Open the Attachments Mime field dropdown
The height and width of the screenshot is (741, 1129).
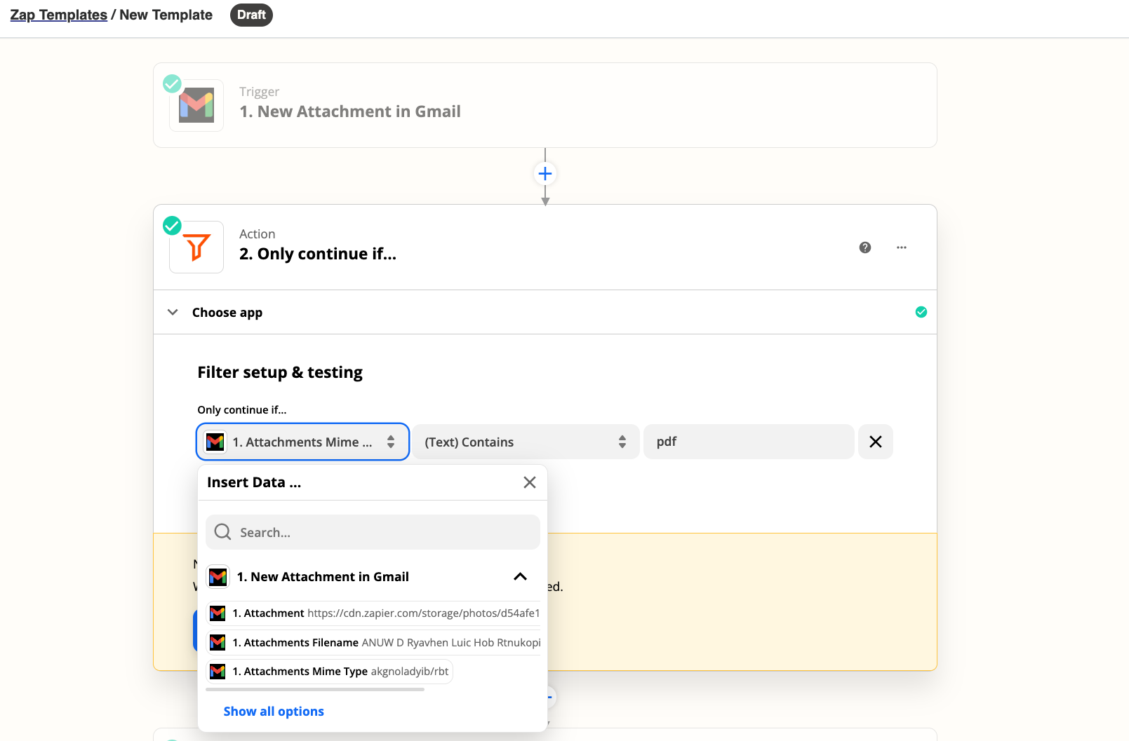click(x=302, y=442)
